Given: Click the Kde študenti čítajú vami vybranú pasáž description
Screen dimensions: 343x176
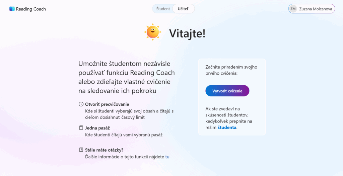Looking at the screenshot, I should [x=124, y=135].
